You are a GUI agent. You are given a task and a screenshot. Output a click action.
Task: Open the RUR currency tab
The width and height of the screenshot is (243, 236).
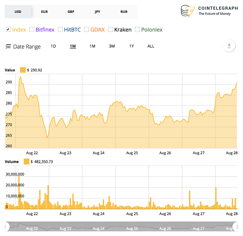(x=124, y=12)
